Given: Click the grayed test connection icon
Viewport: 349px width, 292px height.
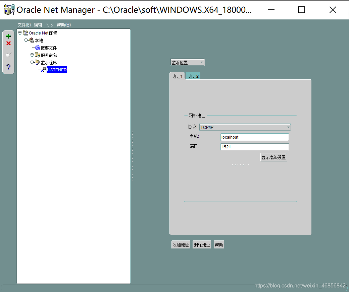Looking at the screenshot, I should 8,55.
